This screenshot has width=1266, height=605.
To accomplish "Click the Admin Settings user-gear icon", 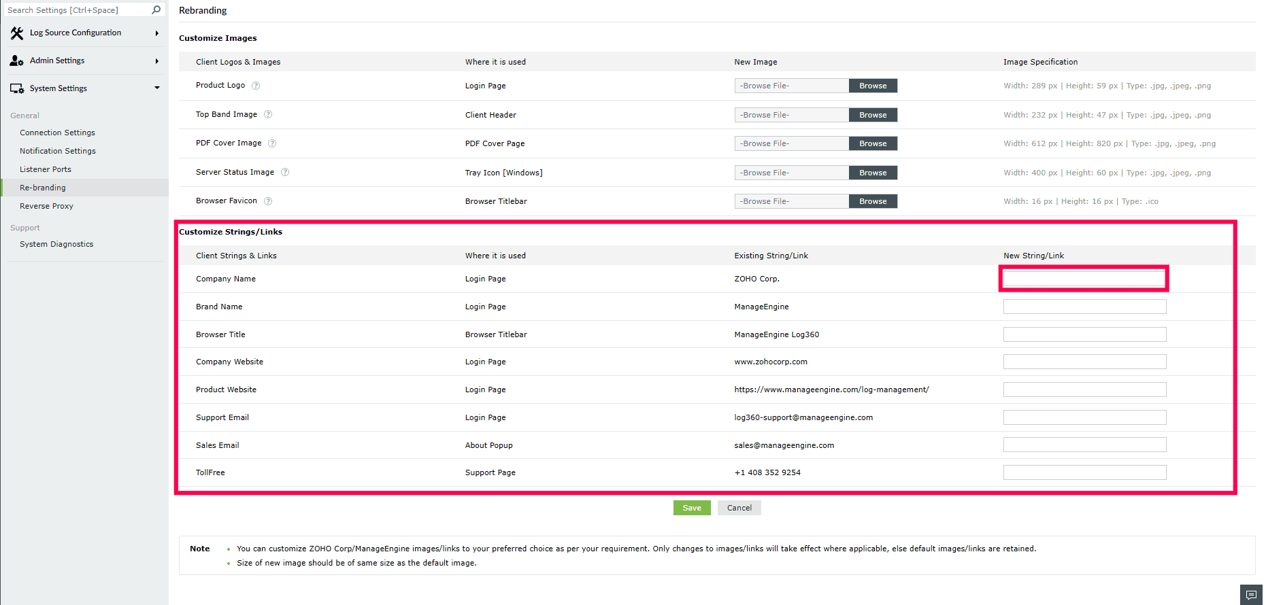I will pos(17,60).
